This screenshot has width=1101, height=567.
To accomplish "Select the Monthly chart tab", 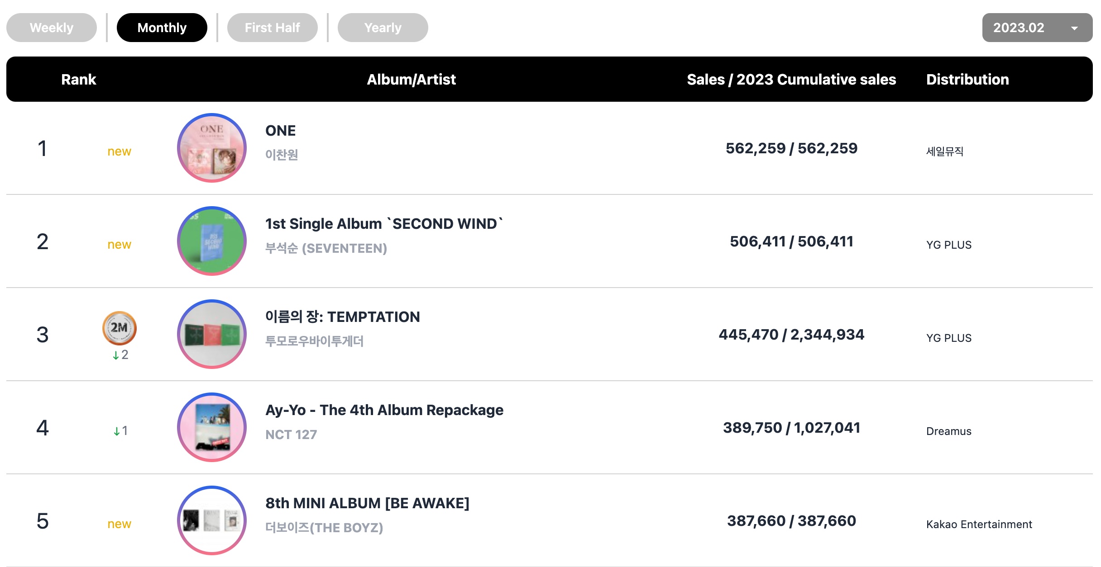I will tap(162, 28).
